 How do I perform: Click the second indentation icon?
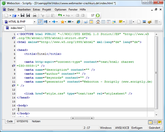(x=83, y=15)
